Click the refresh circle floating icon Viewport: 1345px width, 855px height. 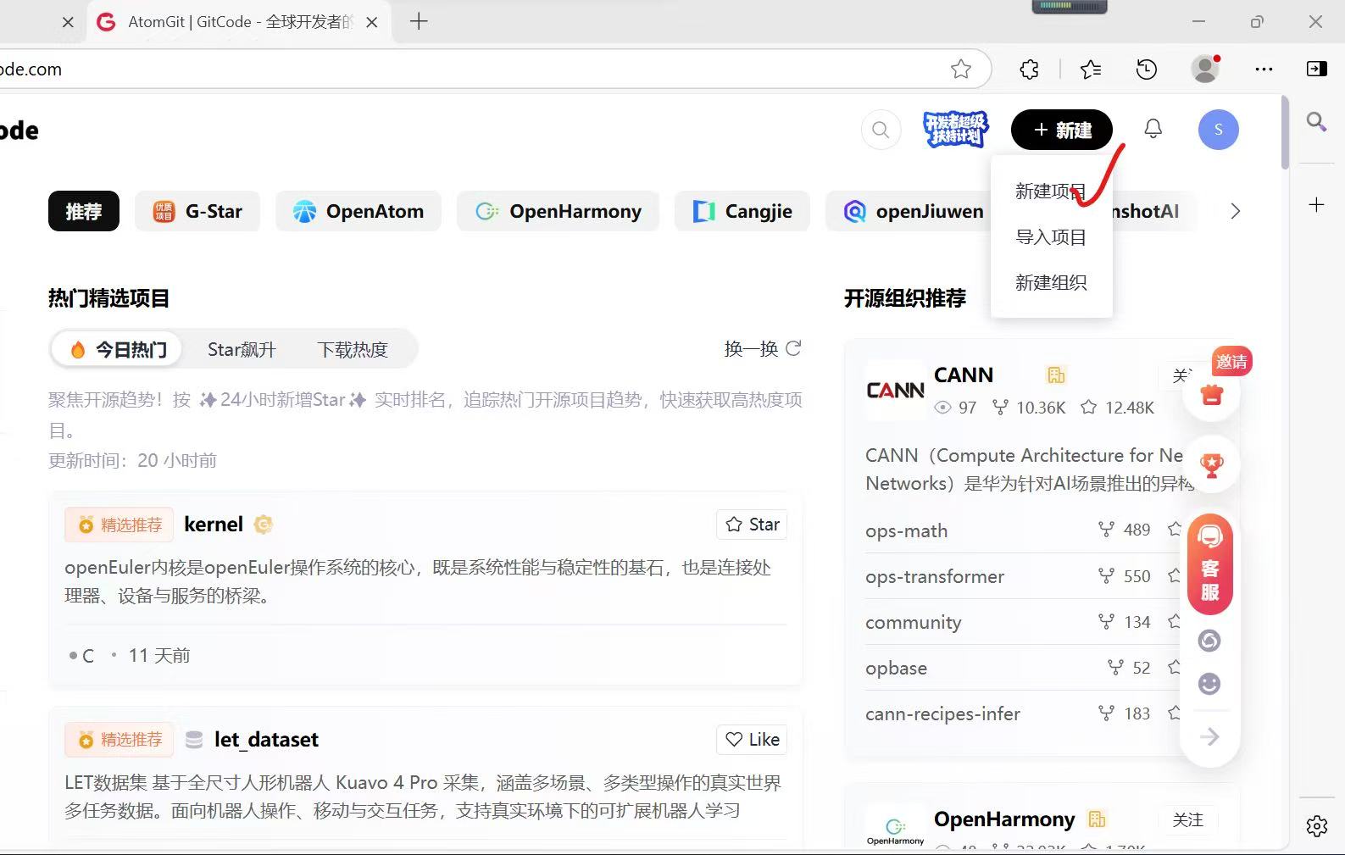point(1209,641)
